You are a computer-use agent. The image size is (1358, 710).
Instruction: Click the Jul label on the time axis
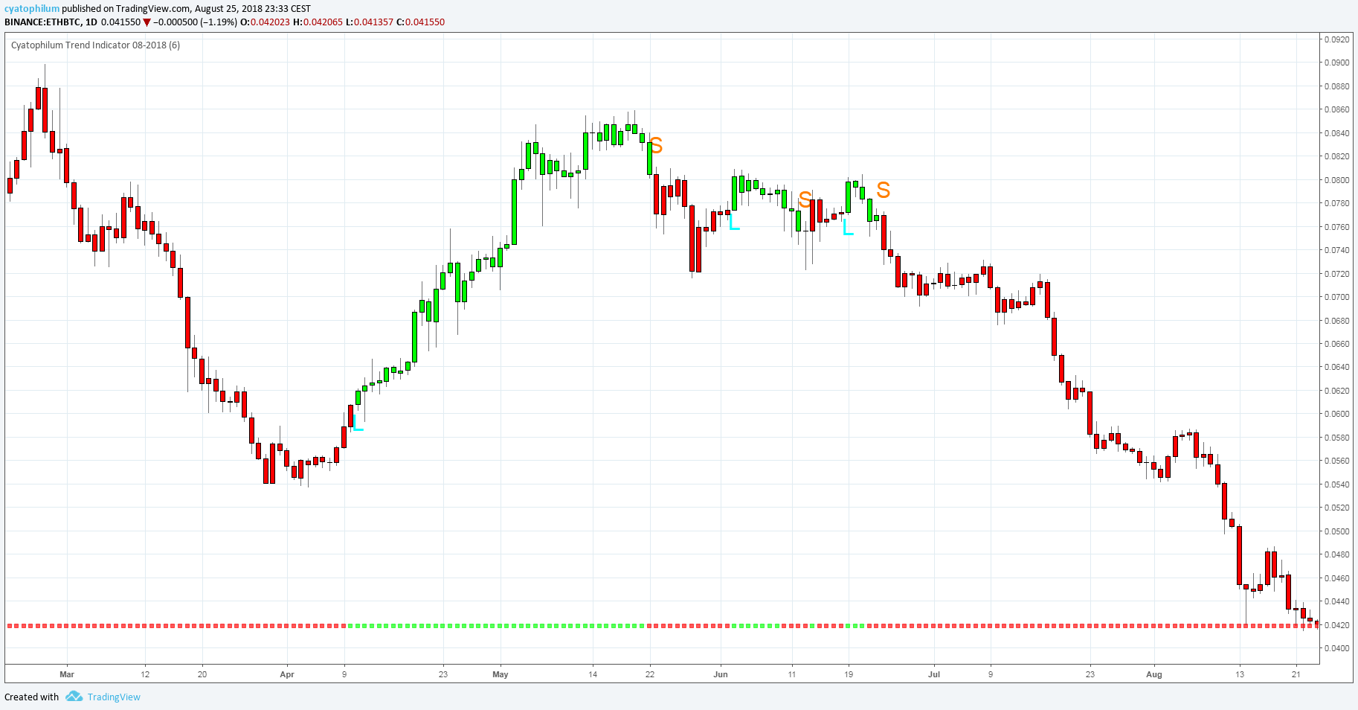point(934,674)
